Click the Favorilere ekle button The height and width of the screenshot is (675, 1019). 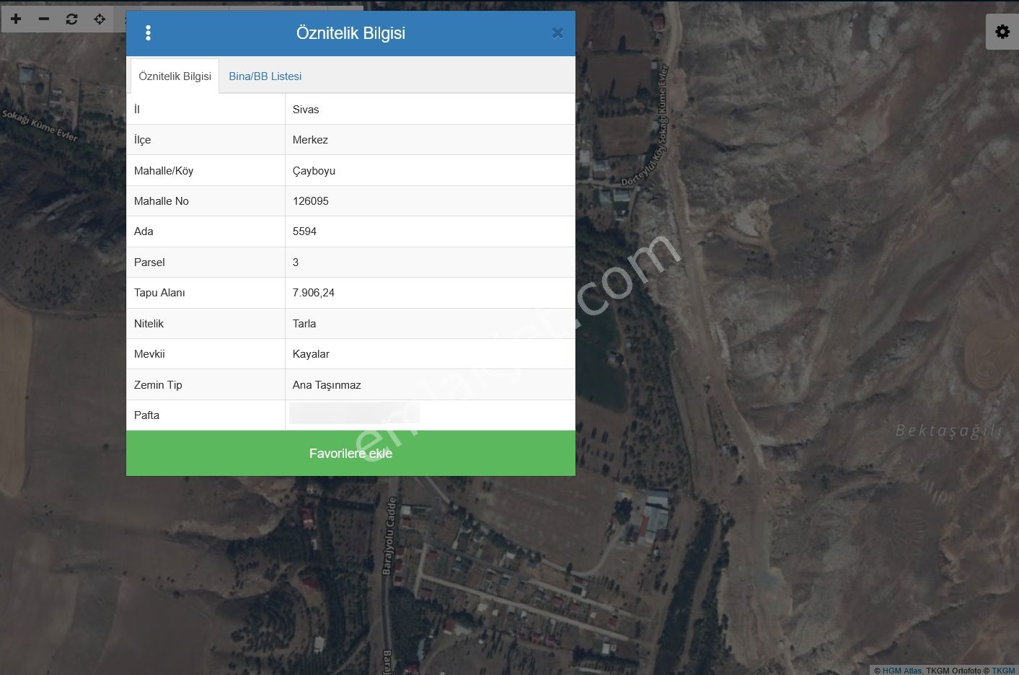tap(350, 453)
